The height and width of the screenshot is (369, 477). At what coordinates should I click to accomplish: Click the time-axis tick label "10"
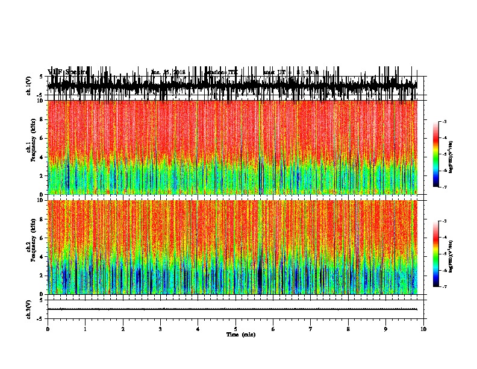[423, 329]
